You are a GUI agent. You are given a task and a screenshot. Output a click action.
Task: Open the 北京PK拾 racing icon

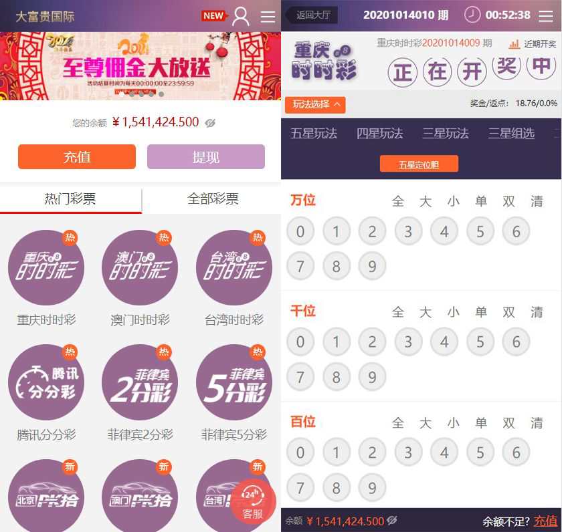(46, 497)
